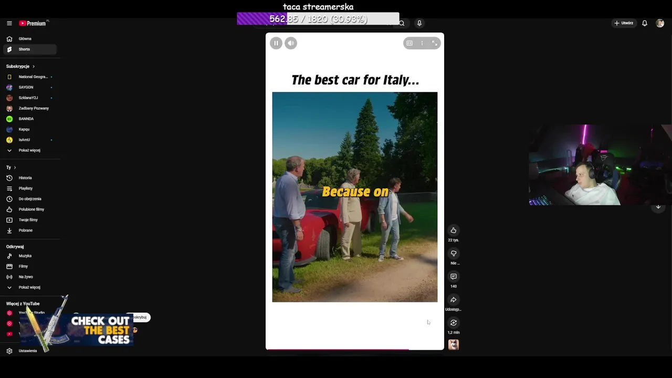The image size is (672, 378).
Task: Click the Utwórz create button
Action: point(624,23)
